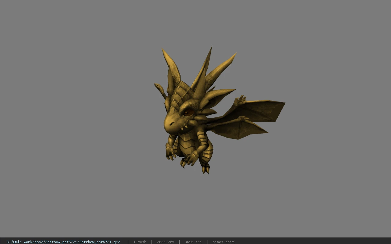Click the '2620 vtx' vertex count

pyautogui.click(x=166, y=242)
